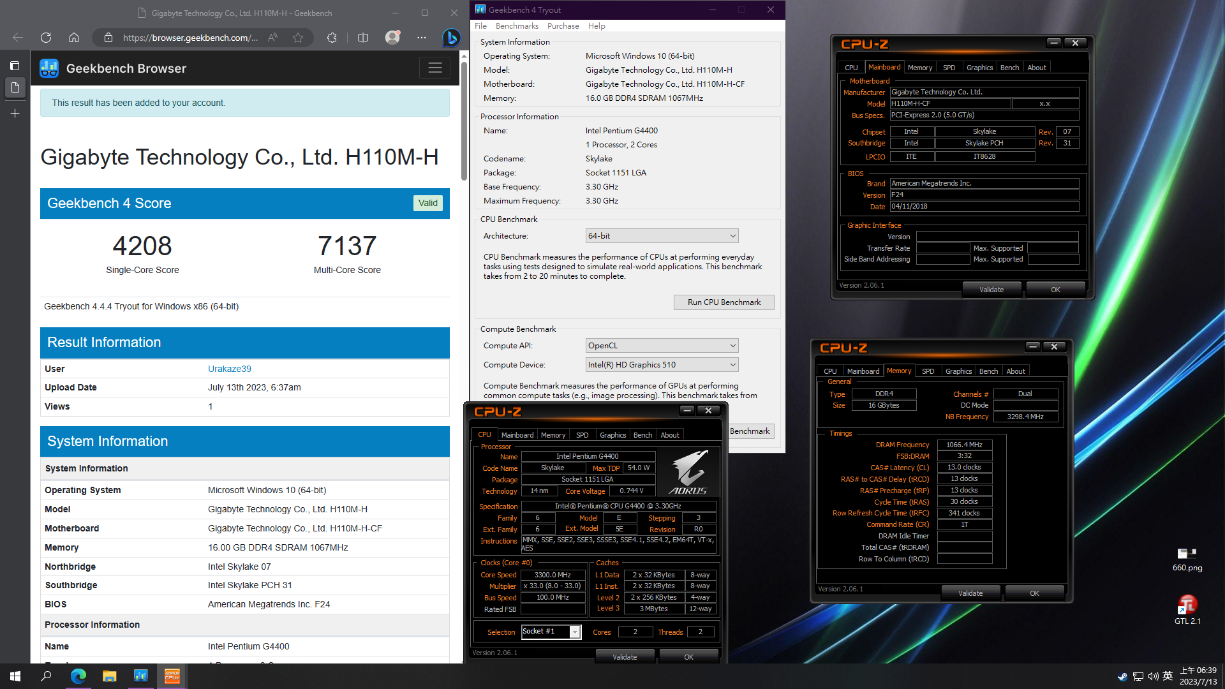This screenshot has width=1225, height=689.
Task: Open the browser extensions icon
Action: (x=332, y=38)
